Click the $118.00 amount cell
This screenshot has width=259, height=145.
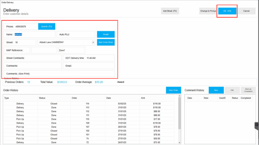[x=157, y=123]
